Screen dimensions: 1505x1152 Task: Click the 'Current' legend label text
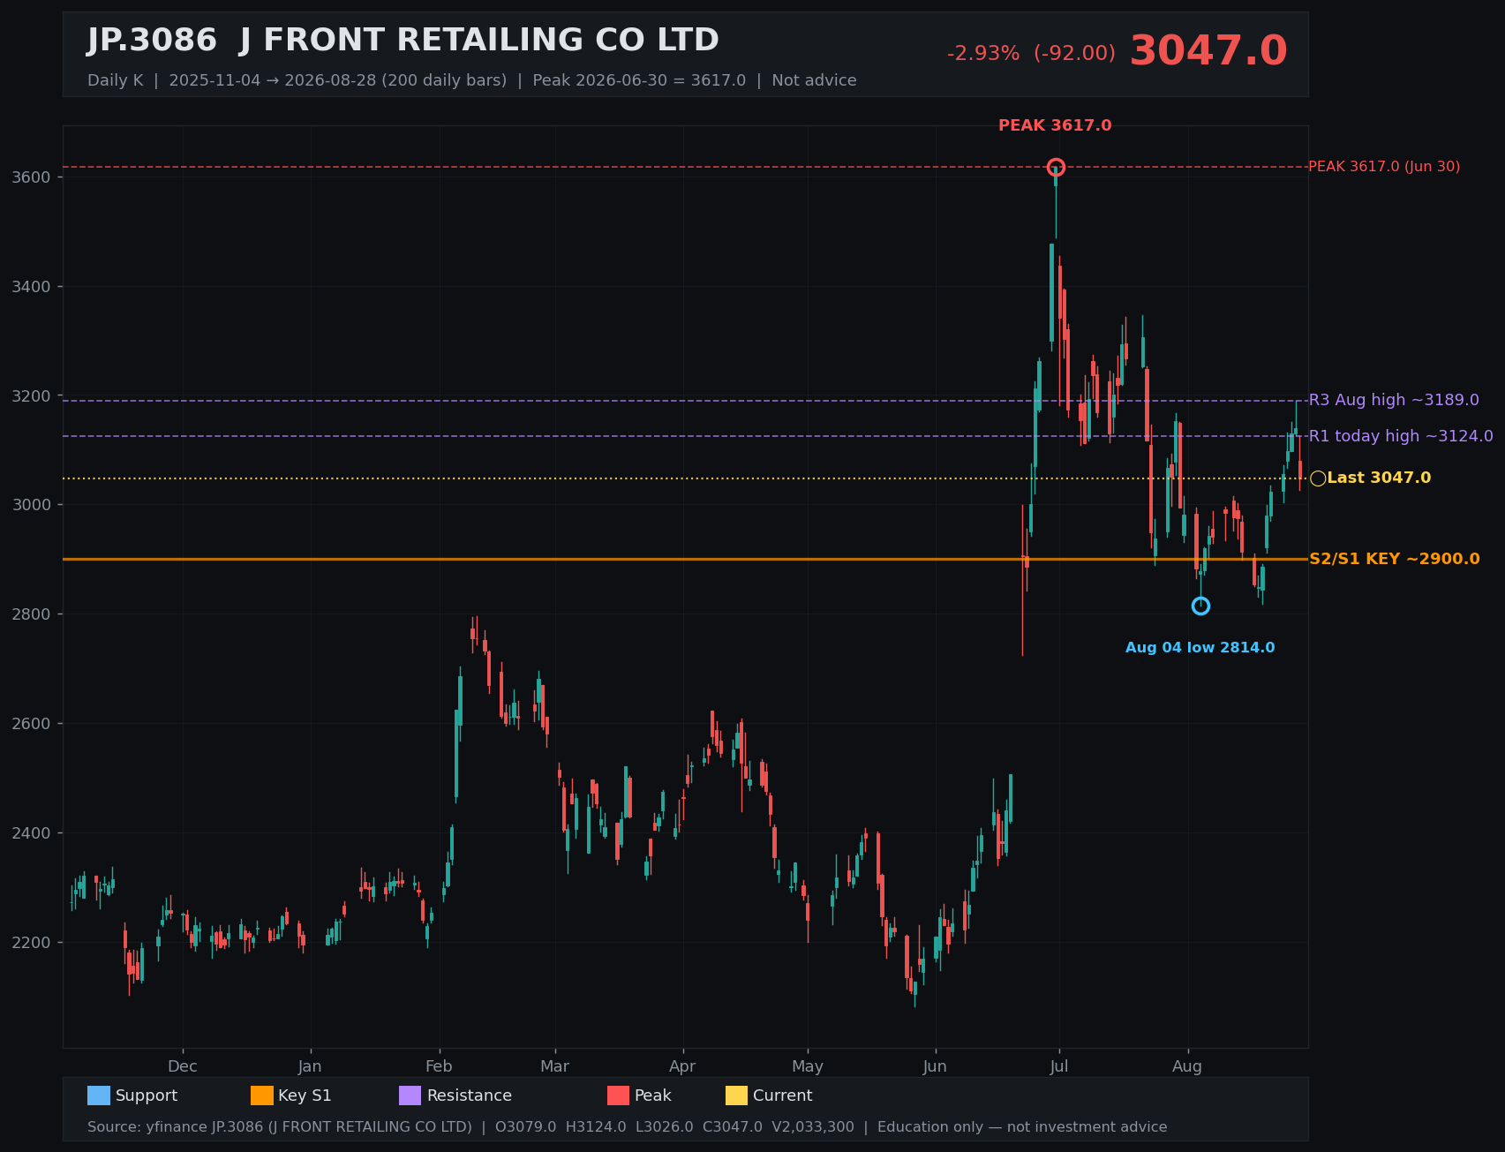pos(783,1096)
